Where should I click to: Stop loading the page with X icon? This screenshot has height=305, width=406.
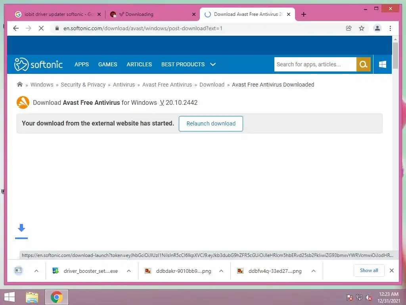point(41,28)
